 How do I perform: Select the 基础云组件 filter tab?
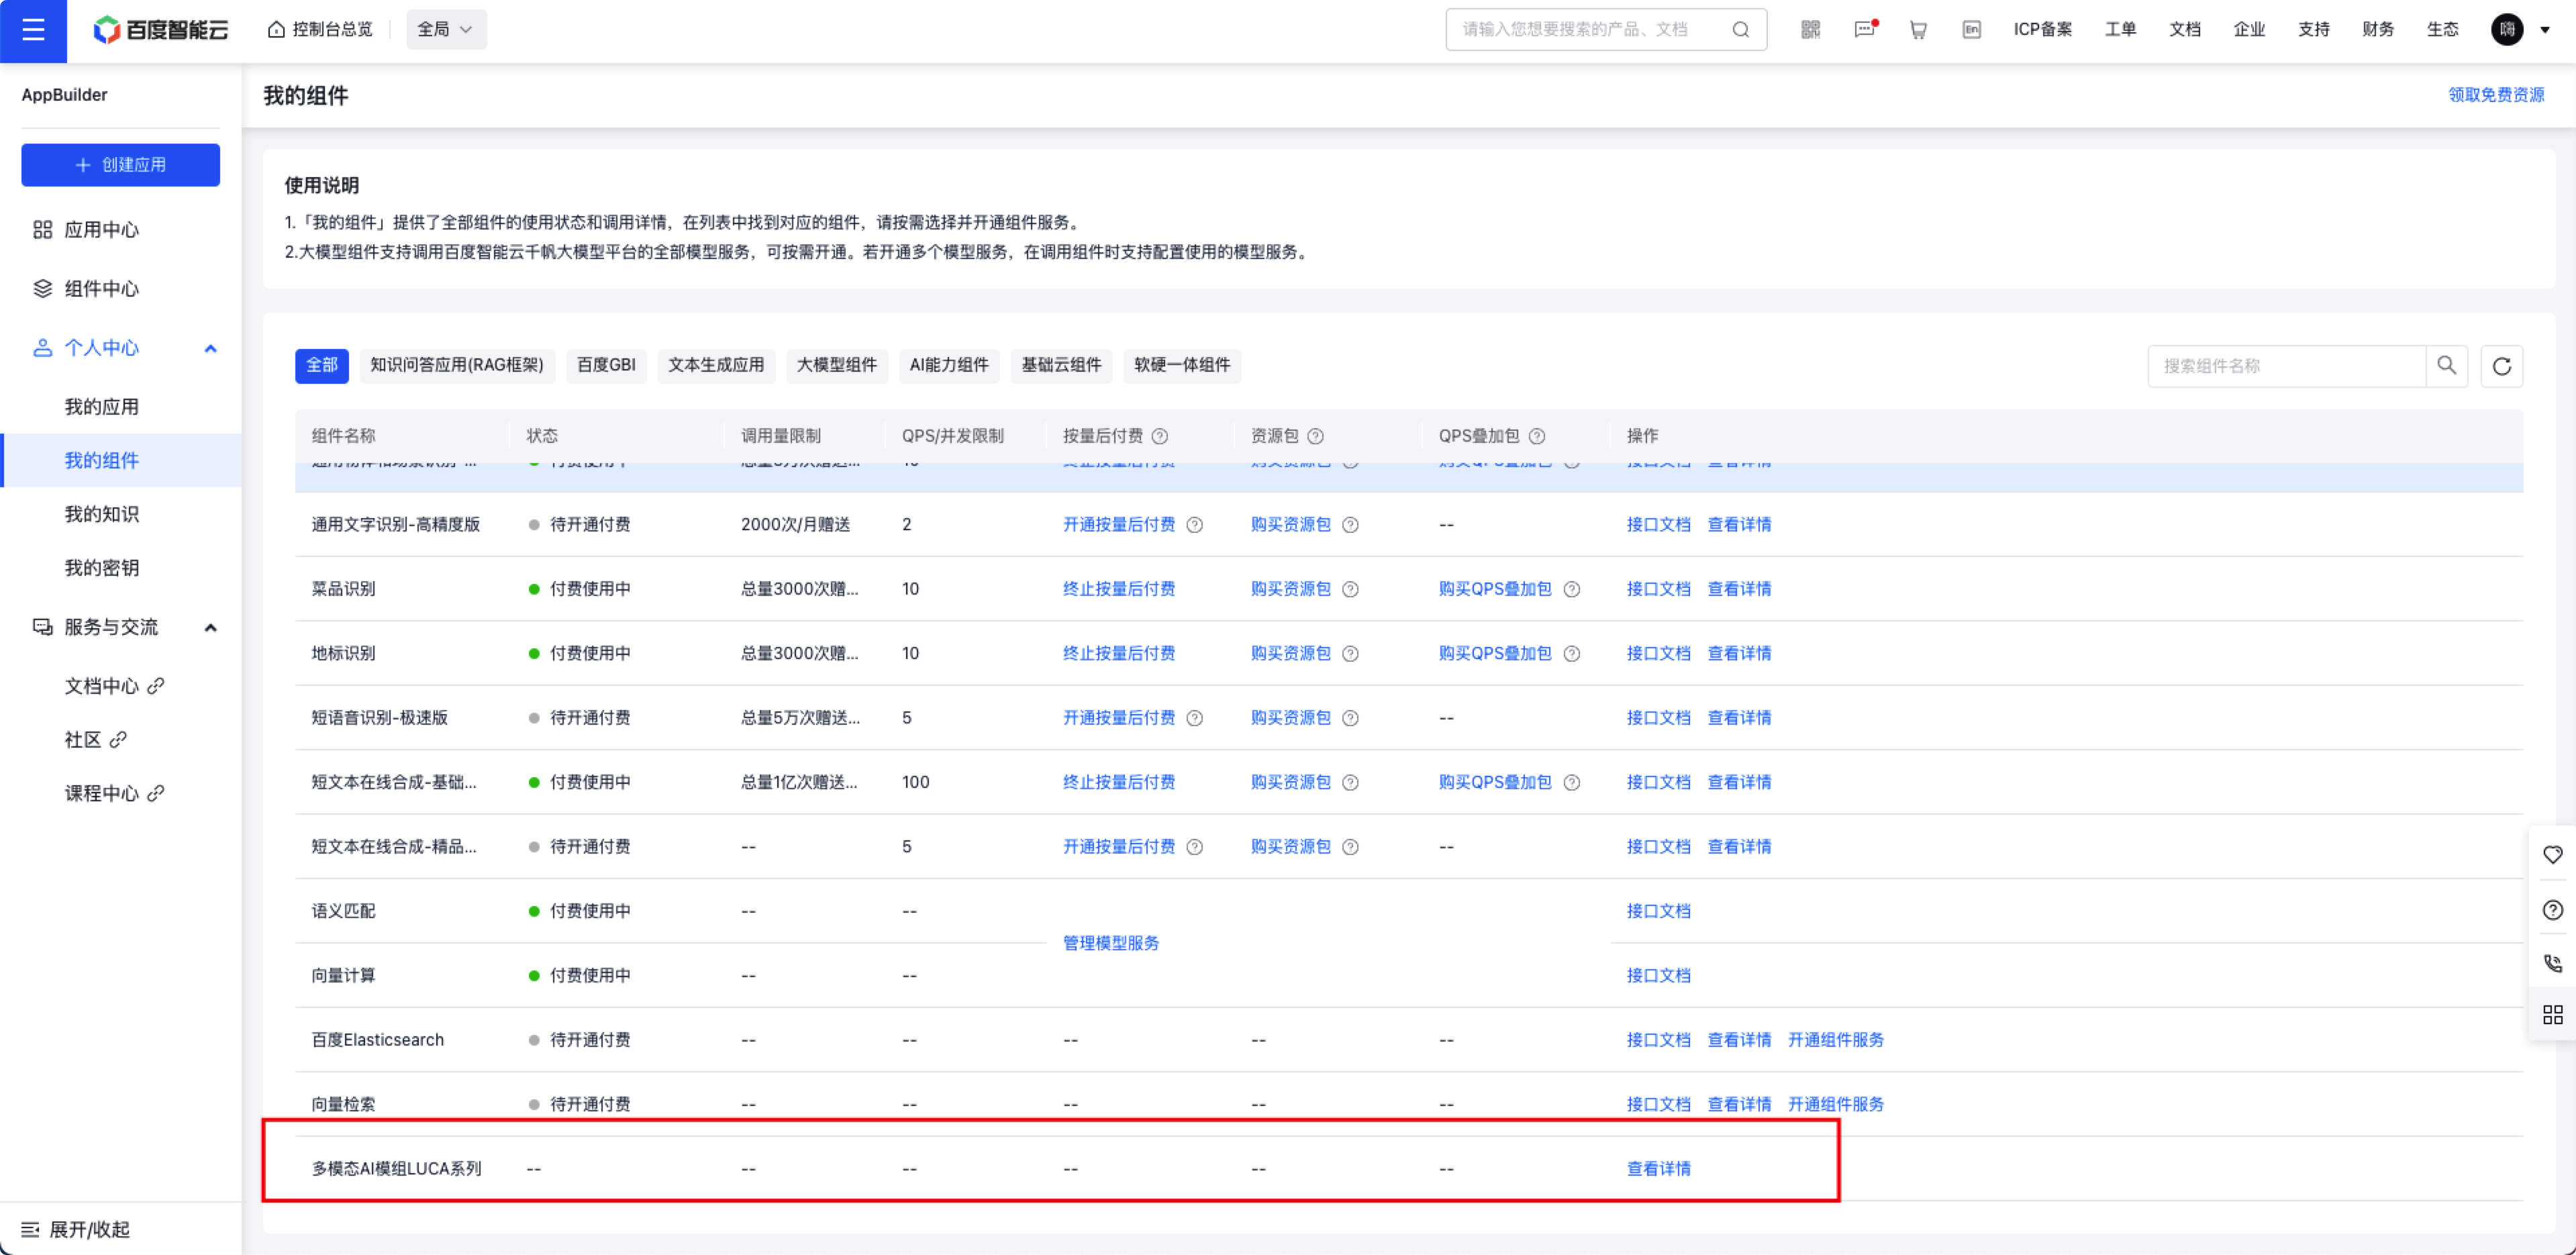(1061, 365)
